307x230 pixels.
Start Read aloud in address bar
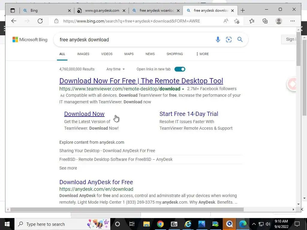point(226,21)
